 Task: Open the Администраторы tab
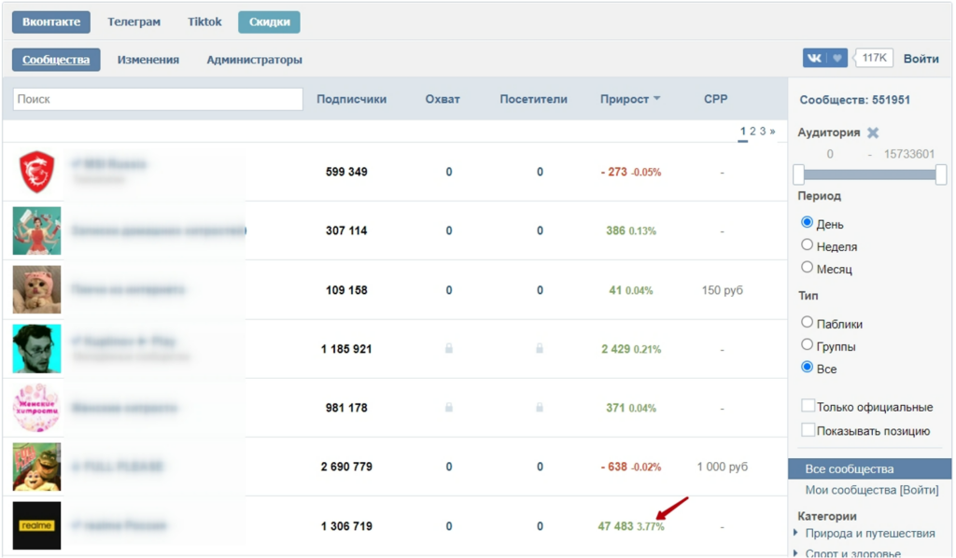pos(254,60)
